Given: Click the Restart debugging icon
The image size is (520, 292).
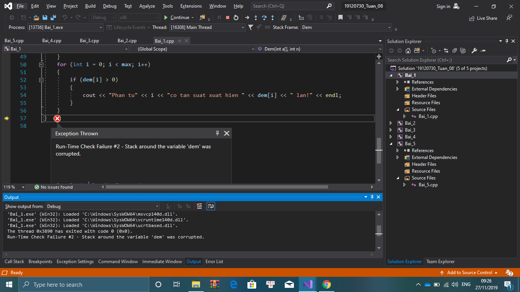Looking at the screenshot, I should [x=236, y=17].
